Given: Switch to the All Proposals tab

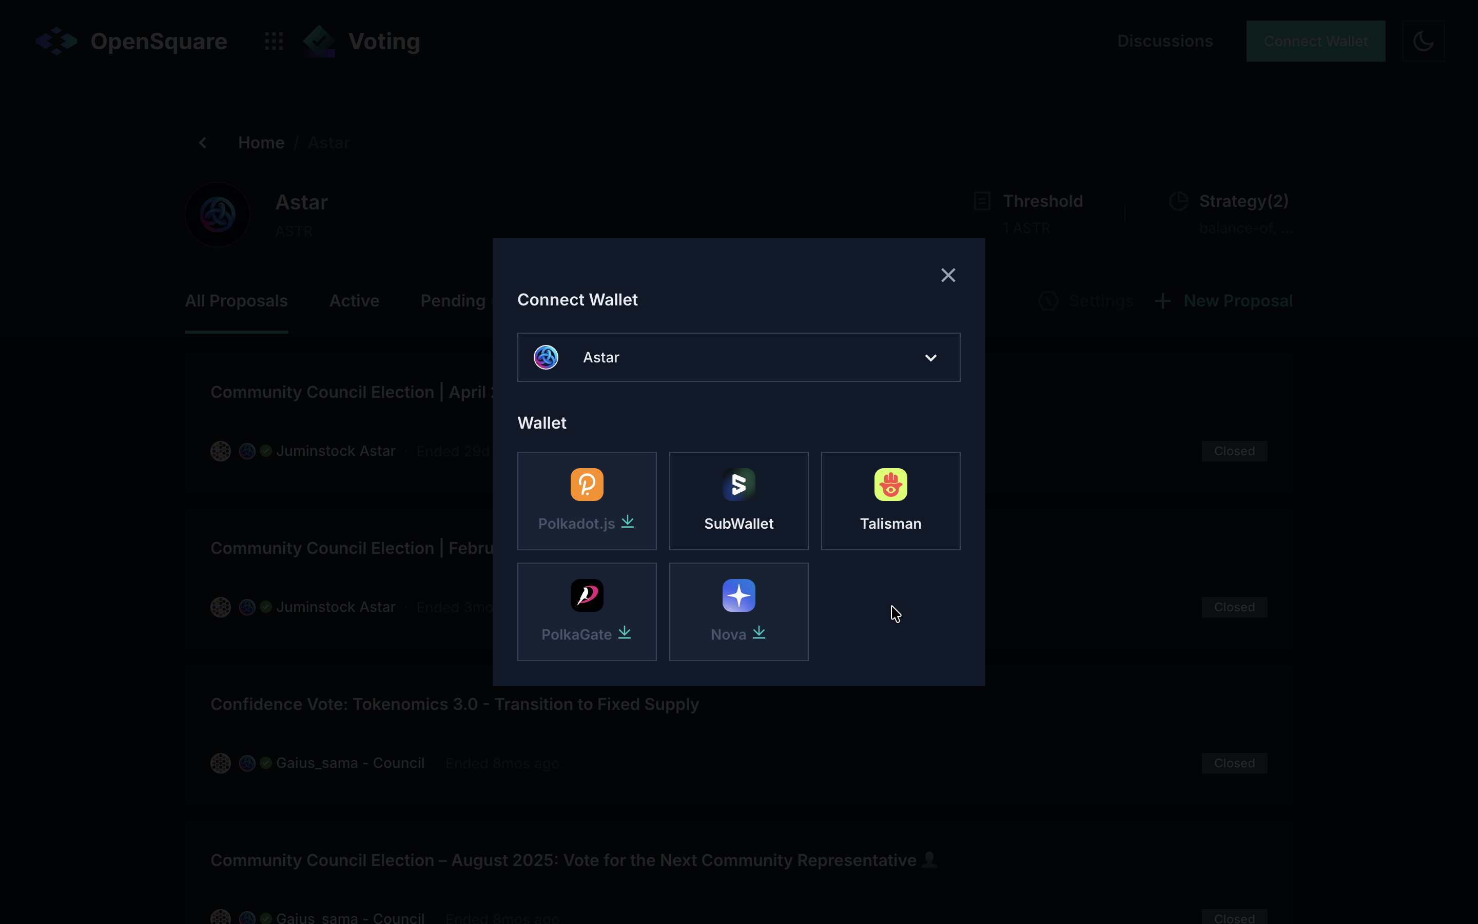Looking at the screenshot, I should (x=237, y=301).
